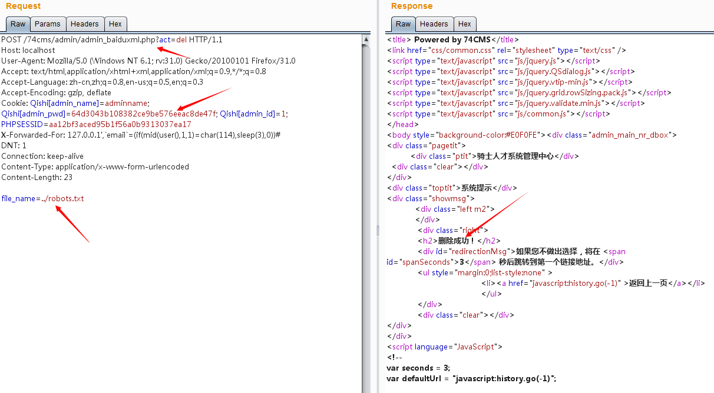Click the Accept-Language zh-cn header line
This screenshot has height=393, width=714.
click(x=103, y=82)
